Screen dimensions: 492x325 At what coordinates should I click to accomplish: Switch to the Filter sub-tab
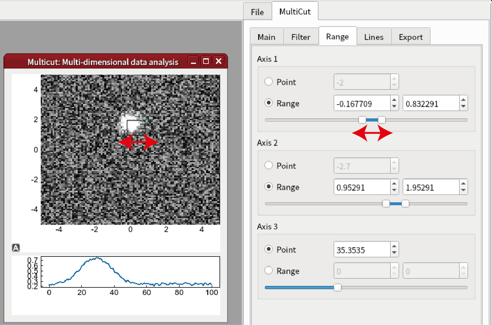click(301, 37)
